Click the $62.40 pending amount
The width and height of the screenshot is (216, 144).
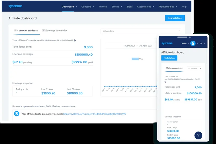click(x=17, y=62)
